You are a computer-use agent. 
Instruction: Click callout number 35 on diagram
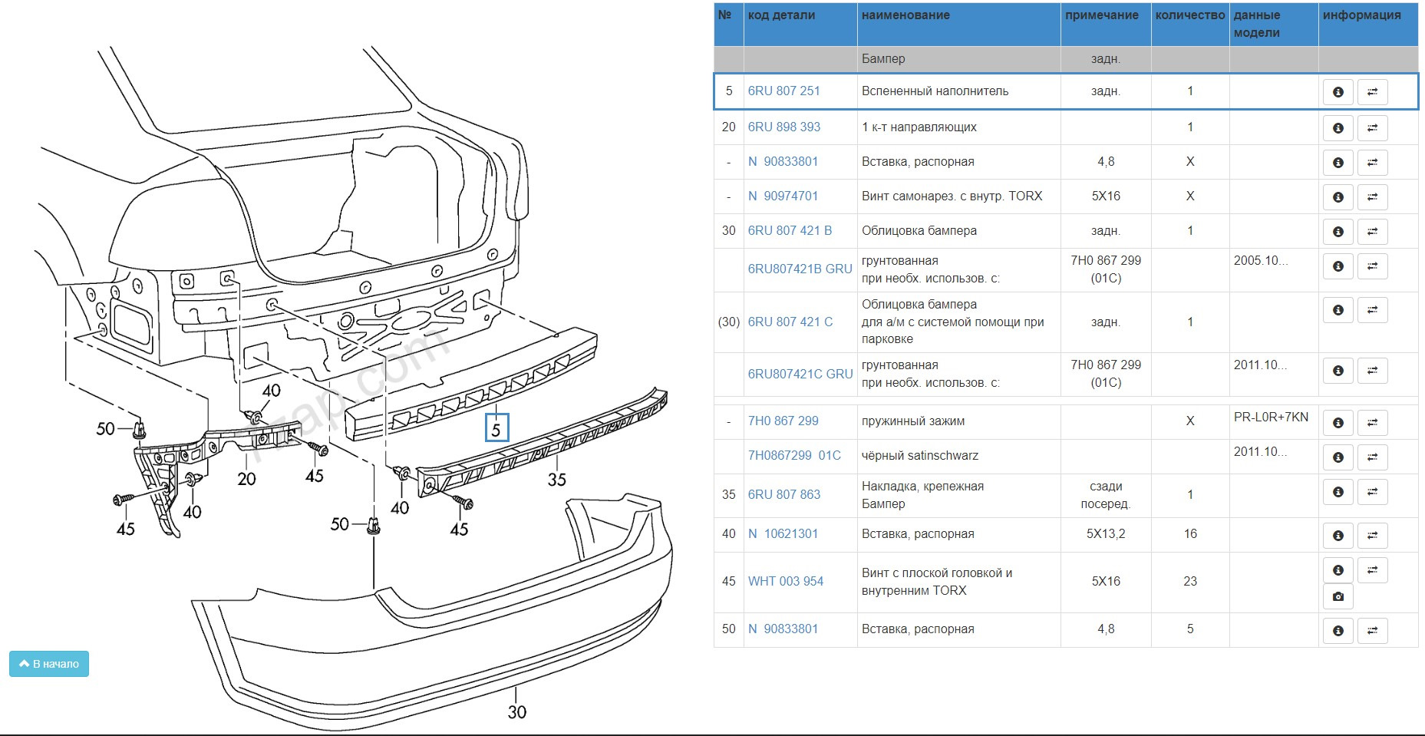coord(556,480)
